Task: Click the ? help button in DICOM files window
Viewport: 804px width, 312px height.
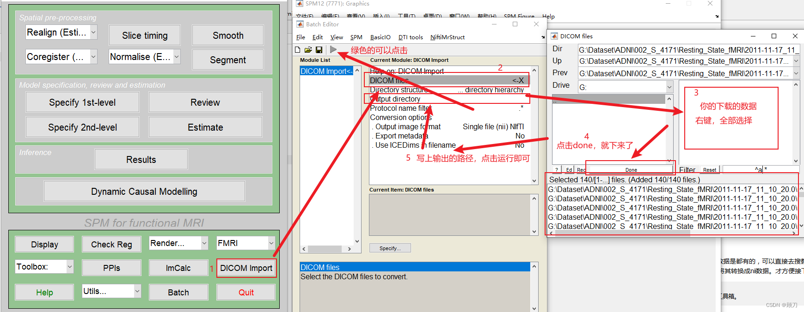Action: (x=557, y=169)
